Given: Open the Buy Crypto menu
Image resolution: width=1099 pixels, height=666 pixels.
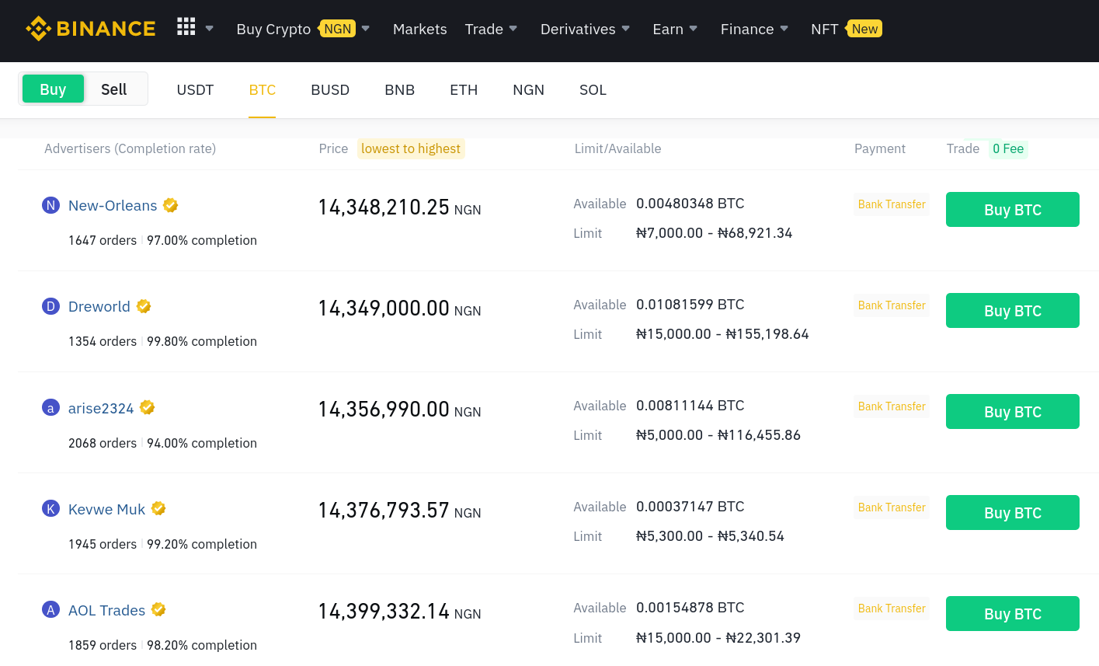Looking at the screenshot, I should (273, 30).
